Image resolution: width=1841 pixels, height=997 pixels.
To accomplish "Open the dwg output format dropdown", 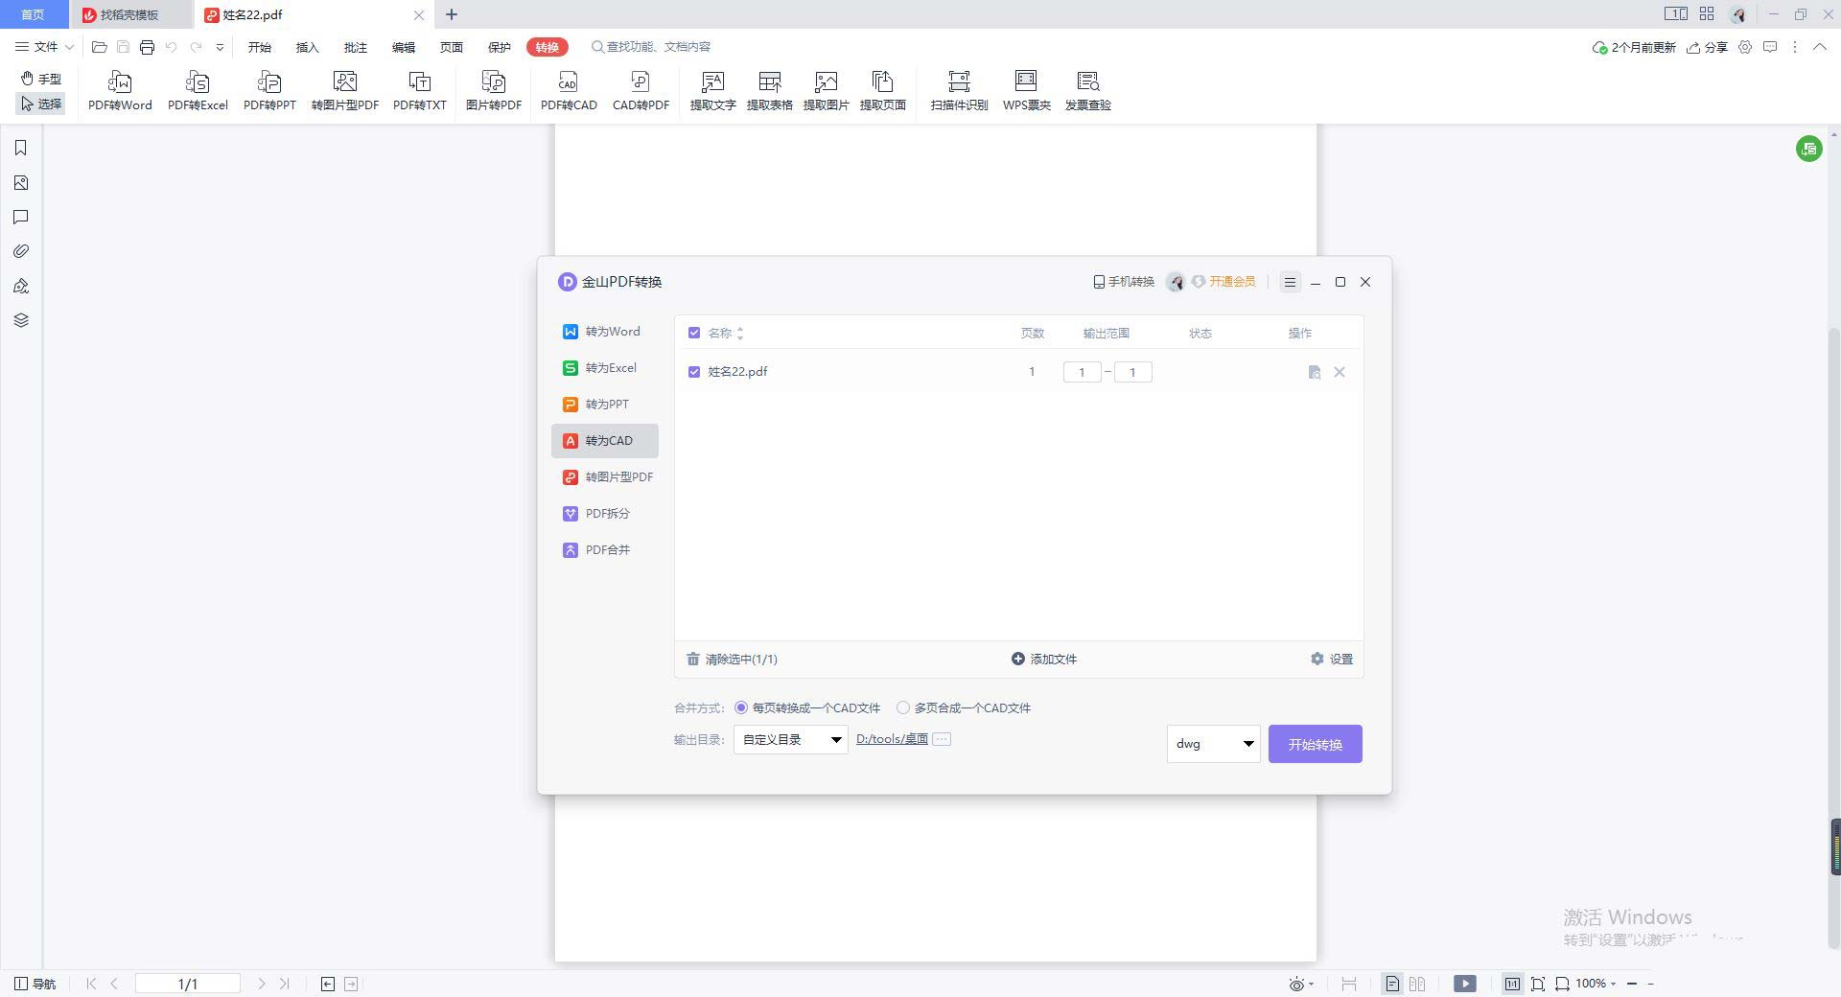I will coord(1214,744).
